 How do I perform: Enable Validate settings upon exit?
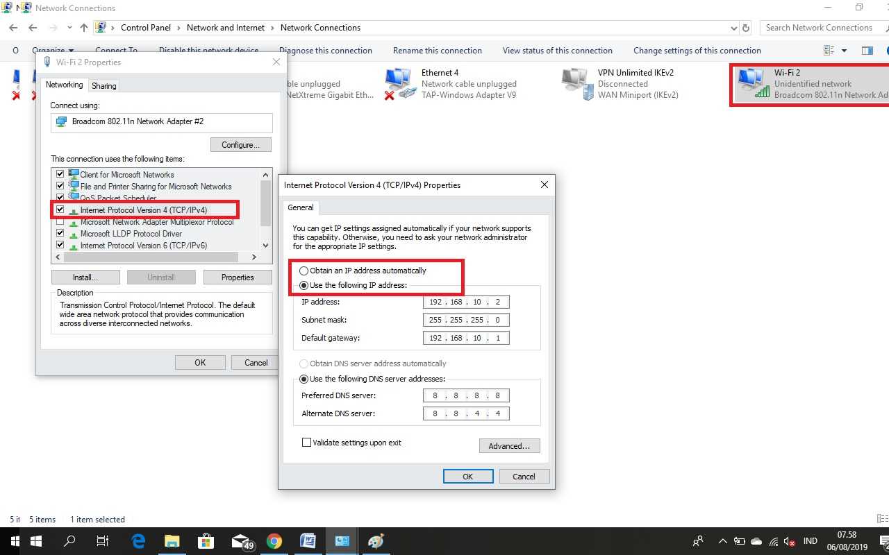(306, 442)
